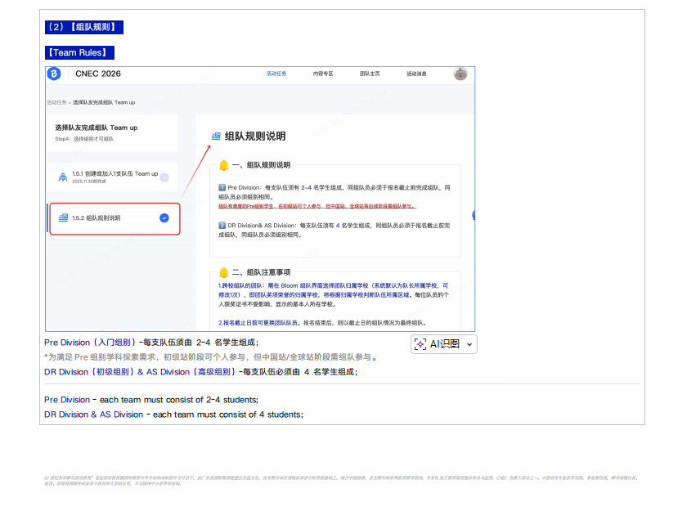Click the icon next to 组队规则说明 heading
The width and height of the screenshot is (687, 520).
[216, 136]
